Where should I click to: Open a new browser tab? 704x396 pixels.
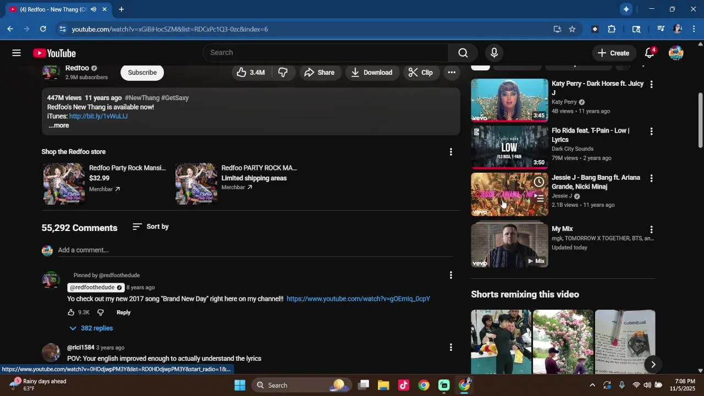coord(121,9)
